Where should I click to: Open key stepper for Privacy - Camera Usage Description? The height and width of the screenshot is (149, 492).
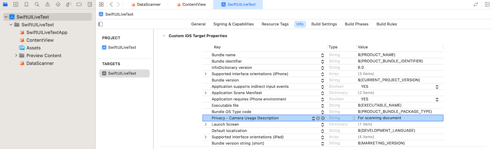coord(313,118)
